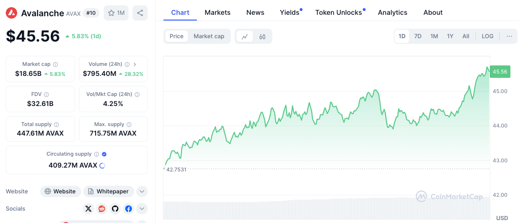Select the 7D time range
The height and width of the screenshot is (223, 519).
[418, 36]
